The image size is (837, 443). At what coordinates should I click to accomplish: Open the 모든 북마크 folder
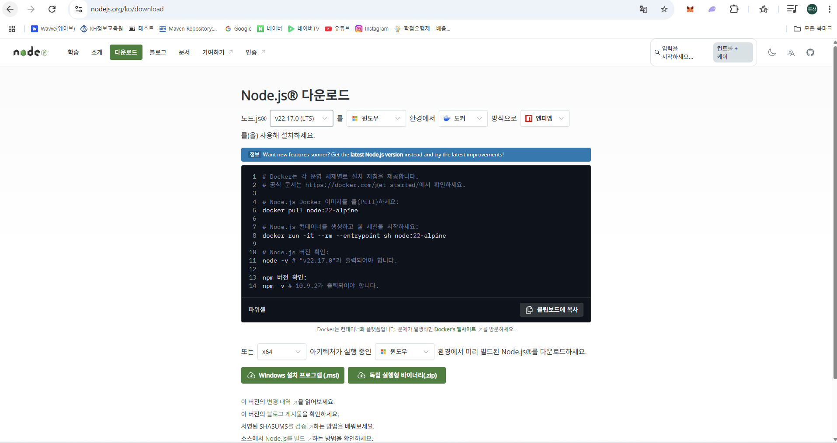[x=813, y=29]
